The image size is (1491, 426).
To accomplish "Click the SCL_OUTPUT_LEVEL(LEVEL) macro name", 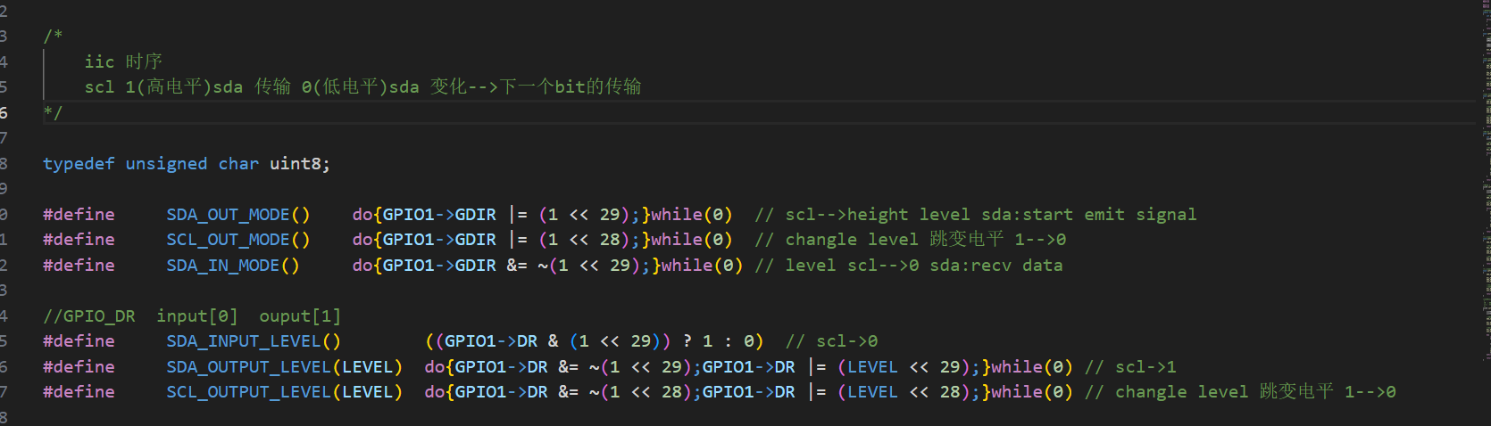I will point(285,392).
